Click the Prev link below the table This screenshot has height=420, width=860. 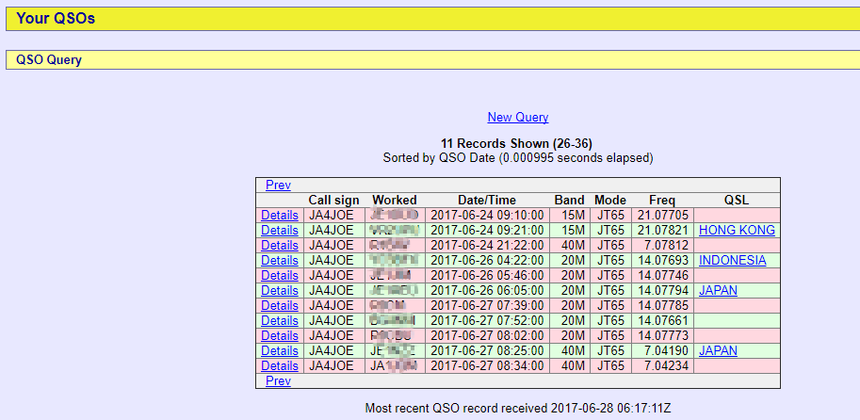(x=278, y=381)
